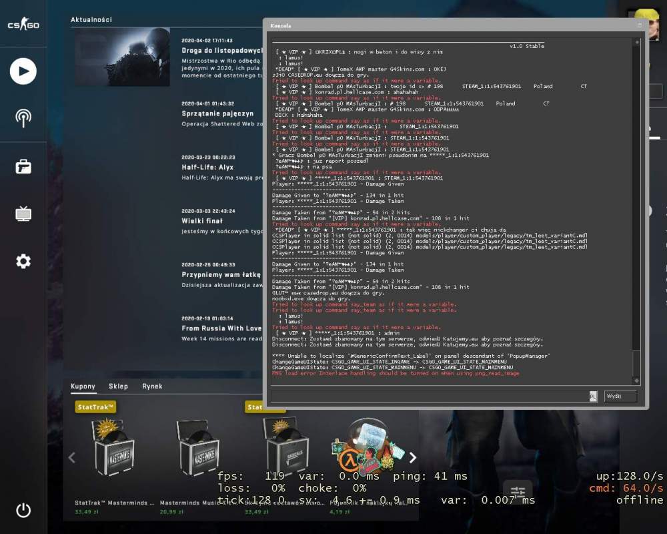The height and width of the screenshot is (534, 667).
Task: Click the Wyślij button in console
Action: point(620,396)
